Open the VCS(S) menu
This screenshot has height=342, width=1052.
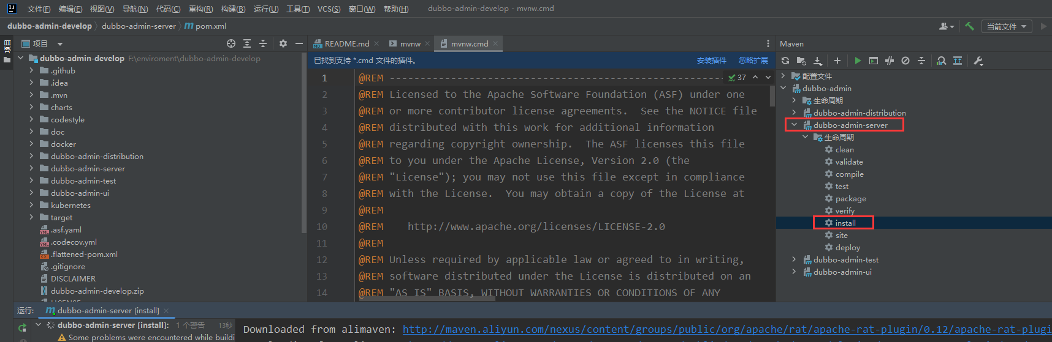pyautogui.click(x=329, y=9)
